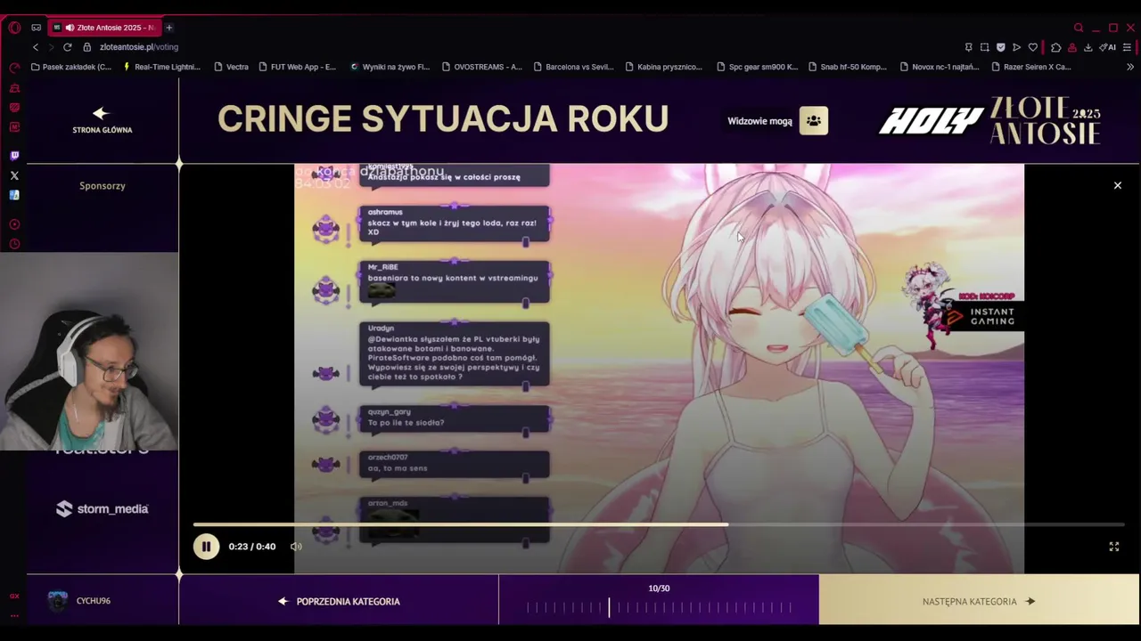This screenshot has width=1141, height=641.
Task: Mute tab via speaker icon on tab
Action: point(70,28)
